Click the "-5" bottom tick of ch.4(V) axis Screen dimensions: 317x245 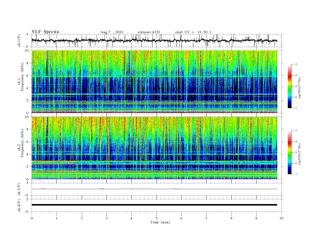click(27, 212)
